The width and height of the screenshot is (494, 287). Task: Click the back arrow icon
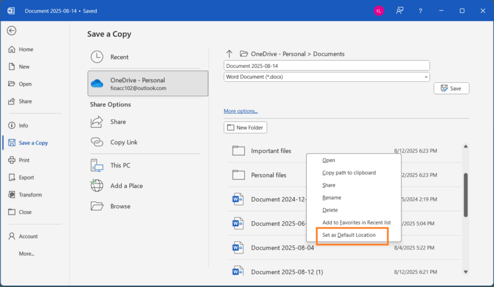click(x=11, y=31)
